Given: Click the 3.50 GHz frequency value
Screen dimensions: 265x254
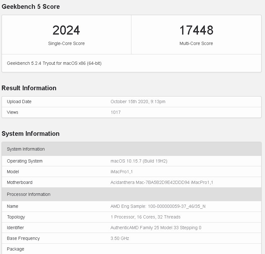Looking at the screenshot, I should pos(120,238).
